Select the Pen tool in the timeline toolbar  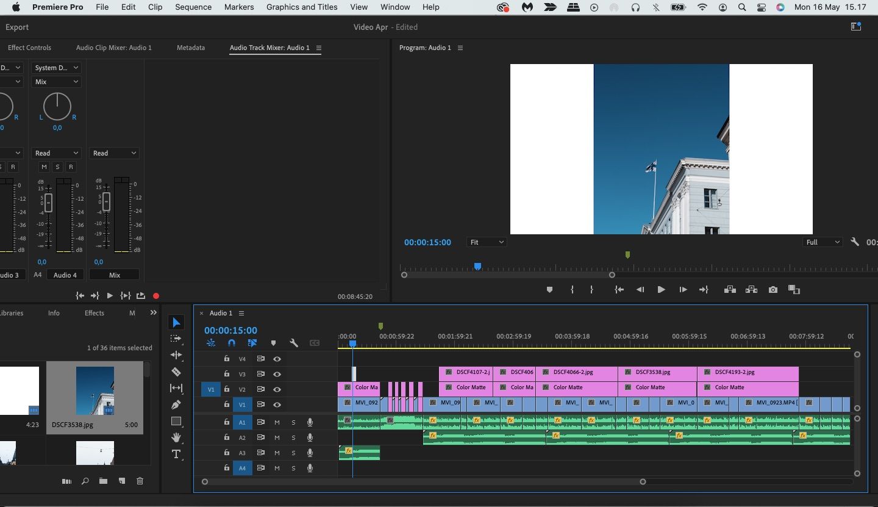pyautogui.click(x=177, y=404)
